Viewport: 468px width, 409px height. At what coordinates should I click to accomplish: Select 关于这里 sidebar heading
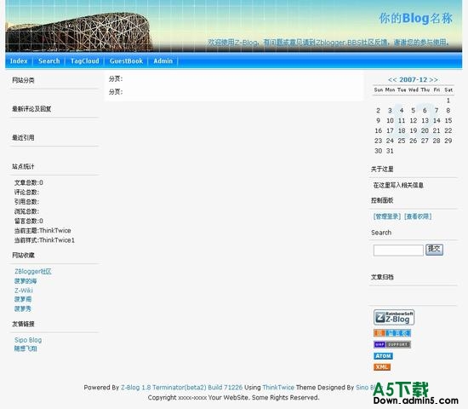click(382, 170)
